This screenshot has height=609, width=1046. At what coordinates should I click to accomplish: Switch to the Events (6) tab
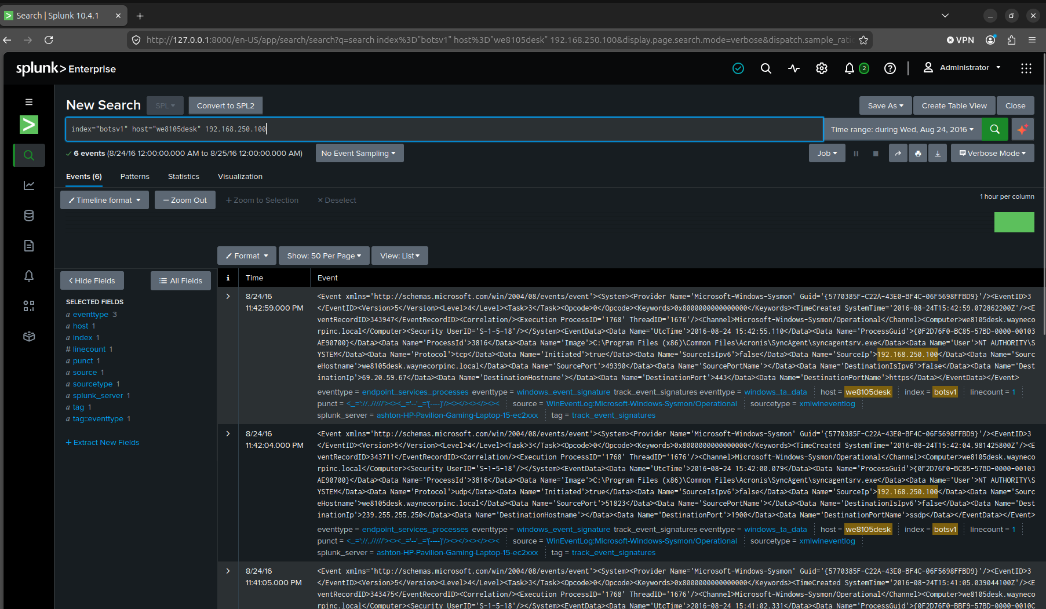click(84, 176)
